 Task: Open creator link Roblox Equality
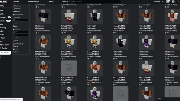146,82
